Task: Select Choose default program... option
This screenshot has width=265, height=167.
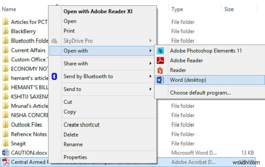Action: point(201,93)
